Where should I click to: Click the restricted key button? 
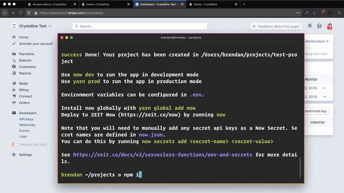[316, 111]
